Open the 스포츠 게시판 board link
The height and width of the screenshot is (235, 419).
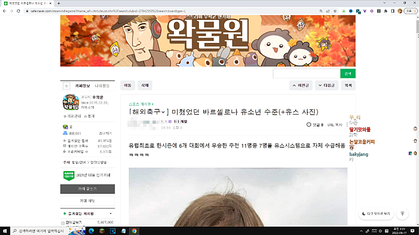point(141,104)
